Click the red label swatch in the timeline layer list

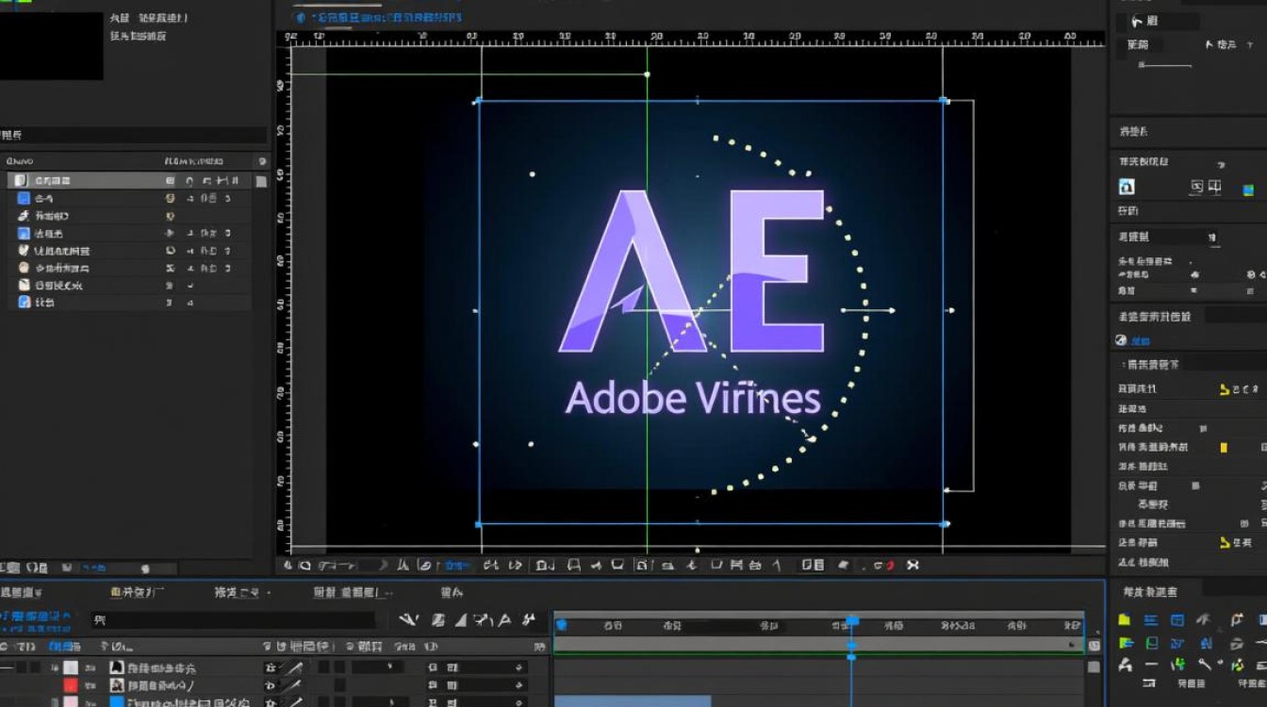[x=71, y=685]
